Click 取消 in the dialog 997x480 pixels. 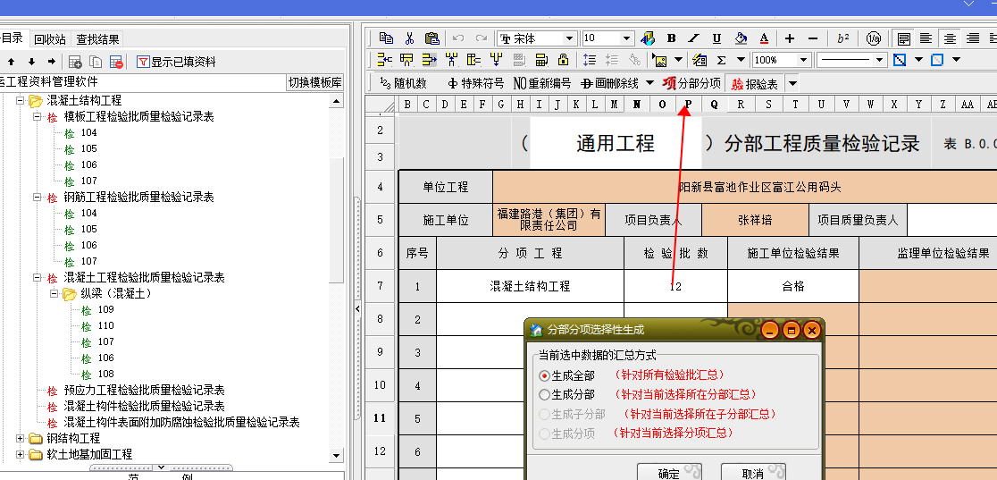pos(753,472)
